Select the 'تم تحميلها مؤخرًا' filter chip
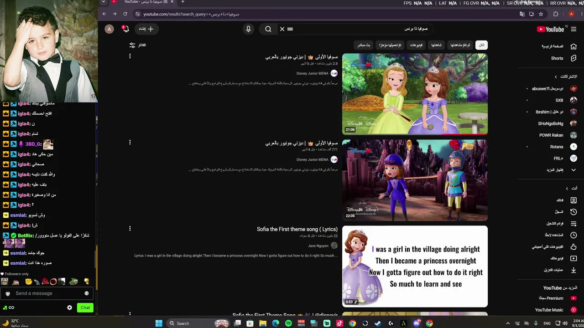 tap(390, 45)
